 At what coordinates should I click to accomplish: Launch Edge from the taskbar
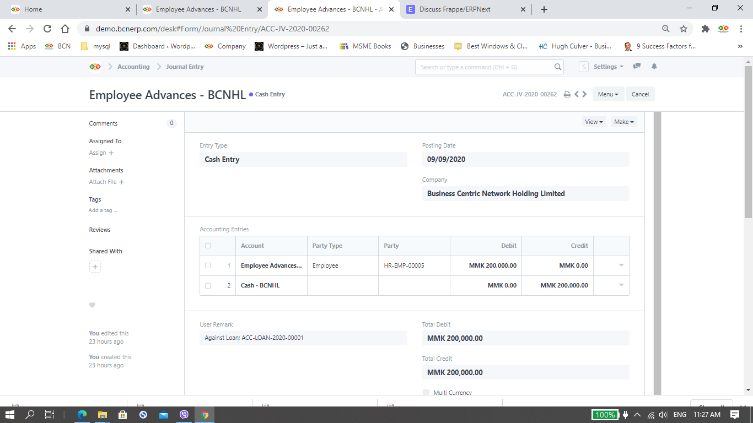[82, 415]
